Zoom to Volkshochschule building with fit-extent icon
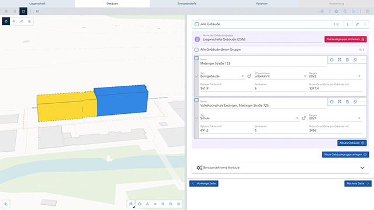This screenshot has width=374, height=210. pyautogui.click(x=340, y=101)
